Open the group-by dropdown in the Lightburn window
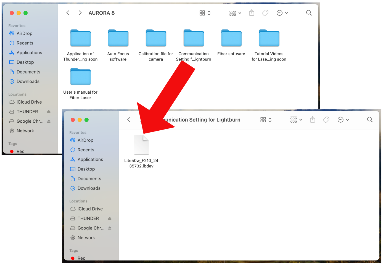 click(296, 120)
